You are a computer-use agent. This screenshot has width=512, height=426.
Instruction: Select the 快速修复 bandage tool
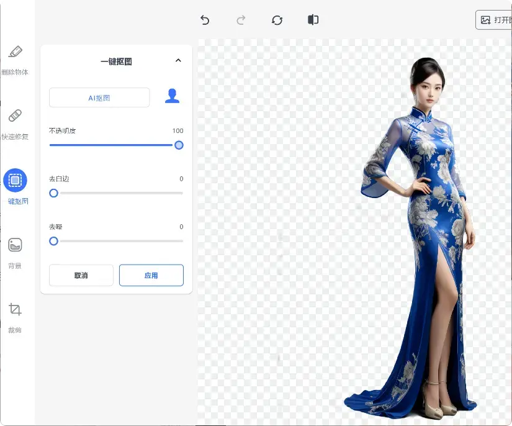point(16,116)
